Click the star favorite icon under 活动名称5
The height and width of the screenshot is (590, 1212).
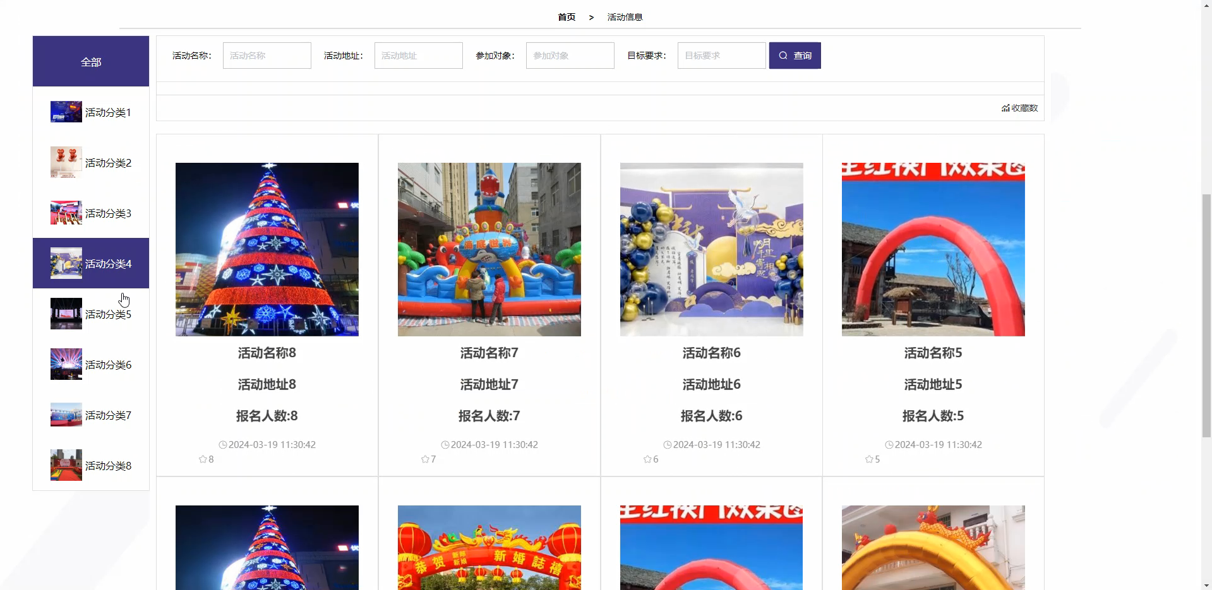pyautogui.click(x=869, y=459)
